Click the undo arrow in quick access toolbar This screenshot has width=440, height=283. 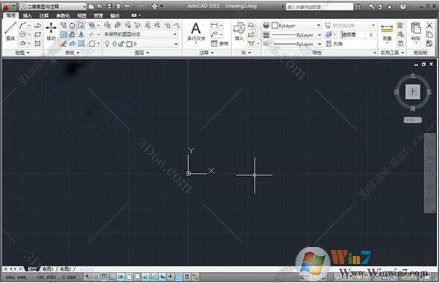(x=127, y=6)
